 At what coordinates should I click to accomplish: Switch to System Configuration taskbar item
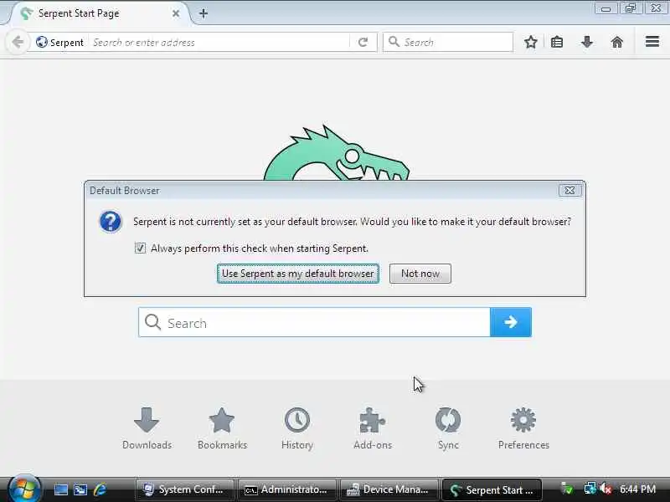(x=184, y=489)
